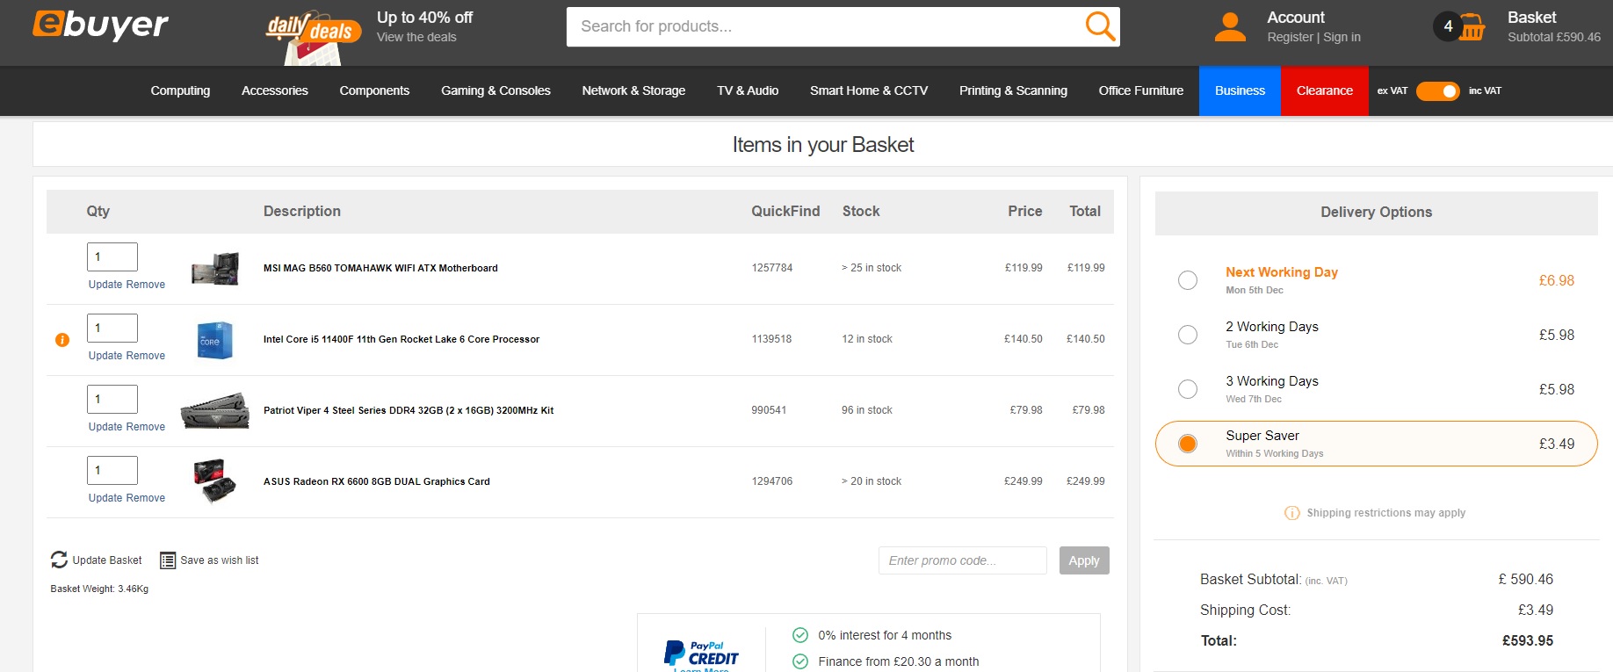Click the Update Basket link text
The image size is (1613, 672).
[107, 560]
